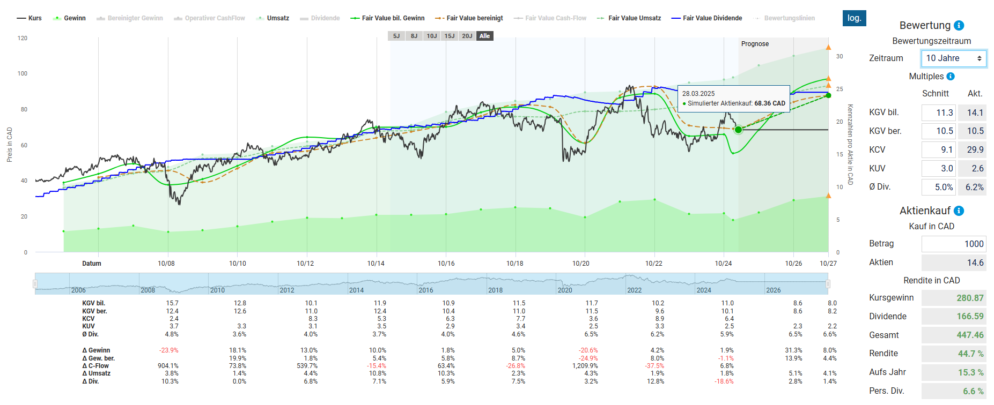Screen dimensions: 994x405
Task: Click the left handle of range navigator
Action: tap(35, 283)
